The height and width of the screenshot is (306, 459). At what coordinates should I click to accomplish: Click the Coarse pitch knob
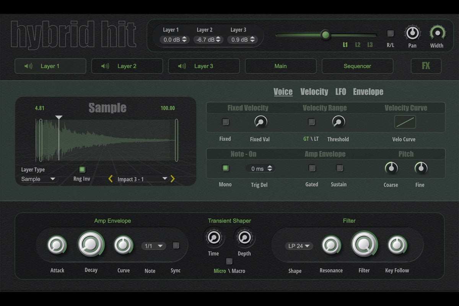(391, 168)
